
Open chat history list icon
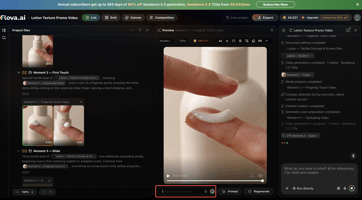(283, 30)
